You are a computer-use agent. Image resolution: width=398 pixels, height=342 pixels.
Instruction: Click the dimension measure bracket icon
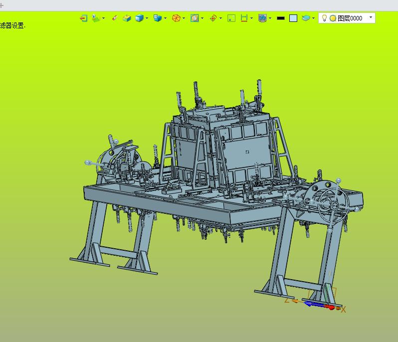coord(244,18)
